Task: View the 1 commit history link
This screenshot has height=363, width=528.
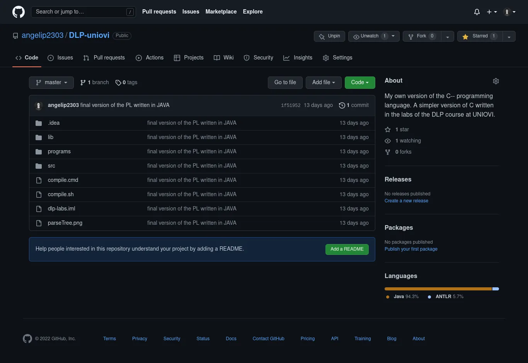Action: [354, 105]
